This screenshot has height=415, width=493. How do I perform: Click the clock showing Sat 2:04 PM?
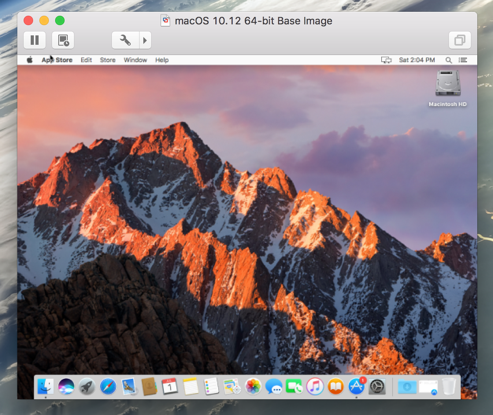417,60
